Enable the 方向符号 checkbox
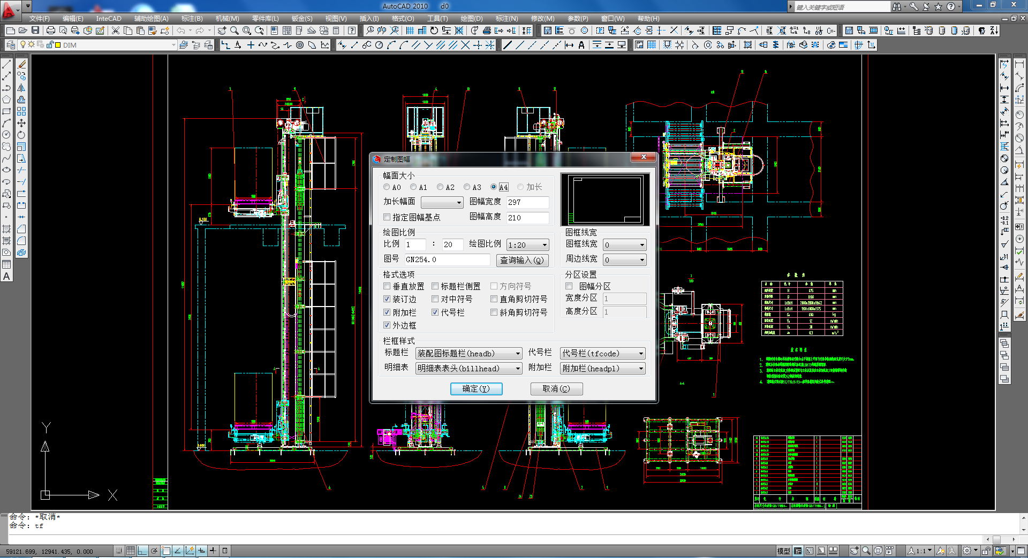1028x558 pixels. click(x=495, y=286)
